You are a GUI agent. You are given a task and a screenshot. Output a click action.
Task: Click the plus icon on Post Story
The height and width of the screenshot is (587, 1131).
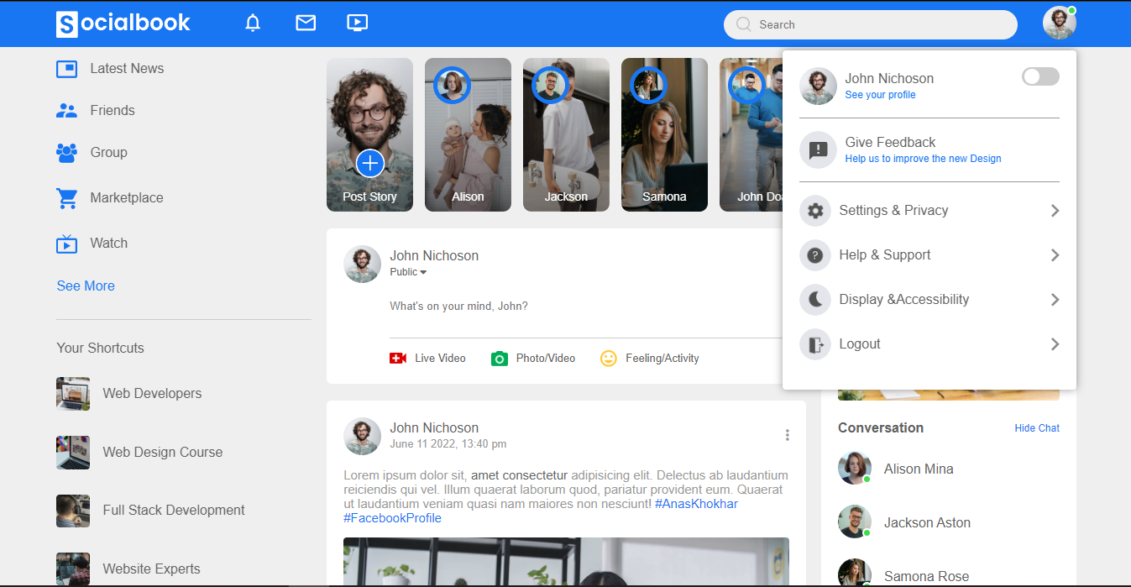[x=370, y=163]
